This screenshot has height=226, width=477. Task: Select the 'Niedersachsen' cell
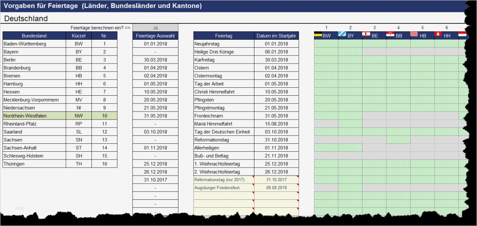[34, 108]
